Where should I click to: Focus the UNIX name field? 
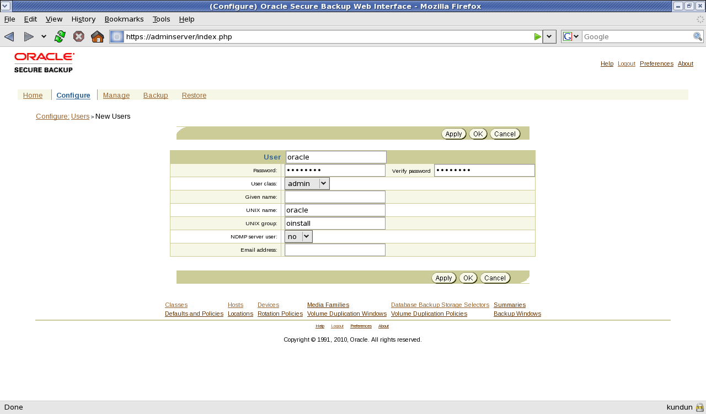335,210
